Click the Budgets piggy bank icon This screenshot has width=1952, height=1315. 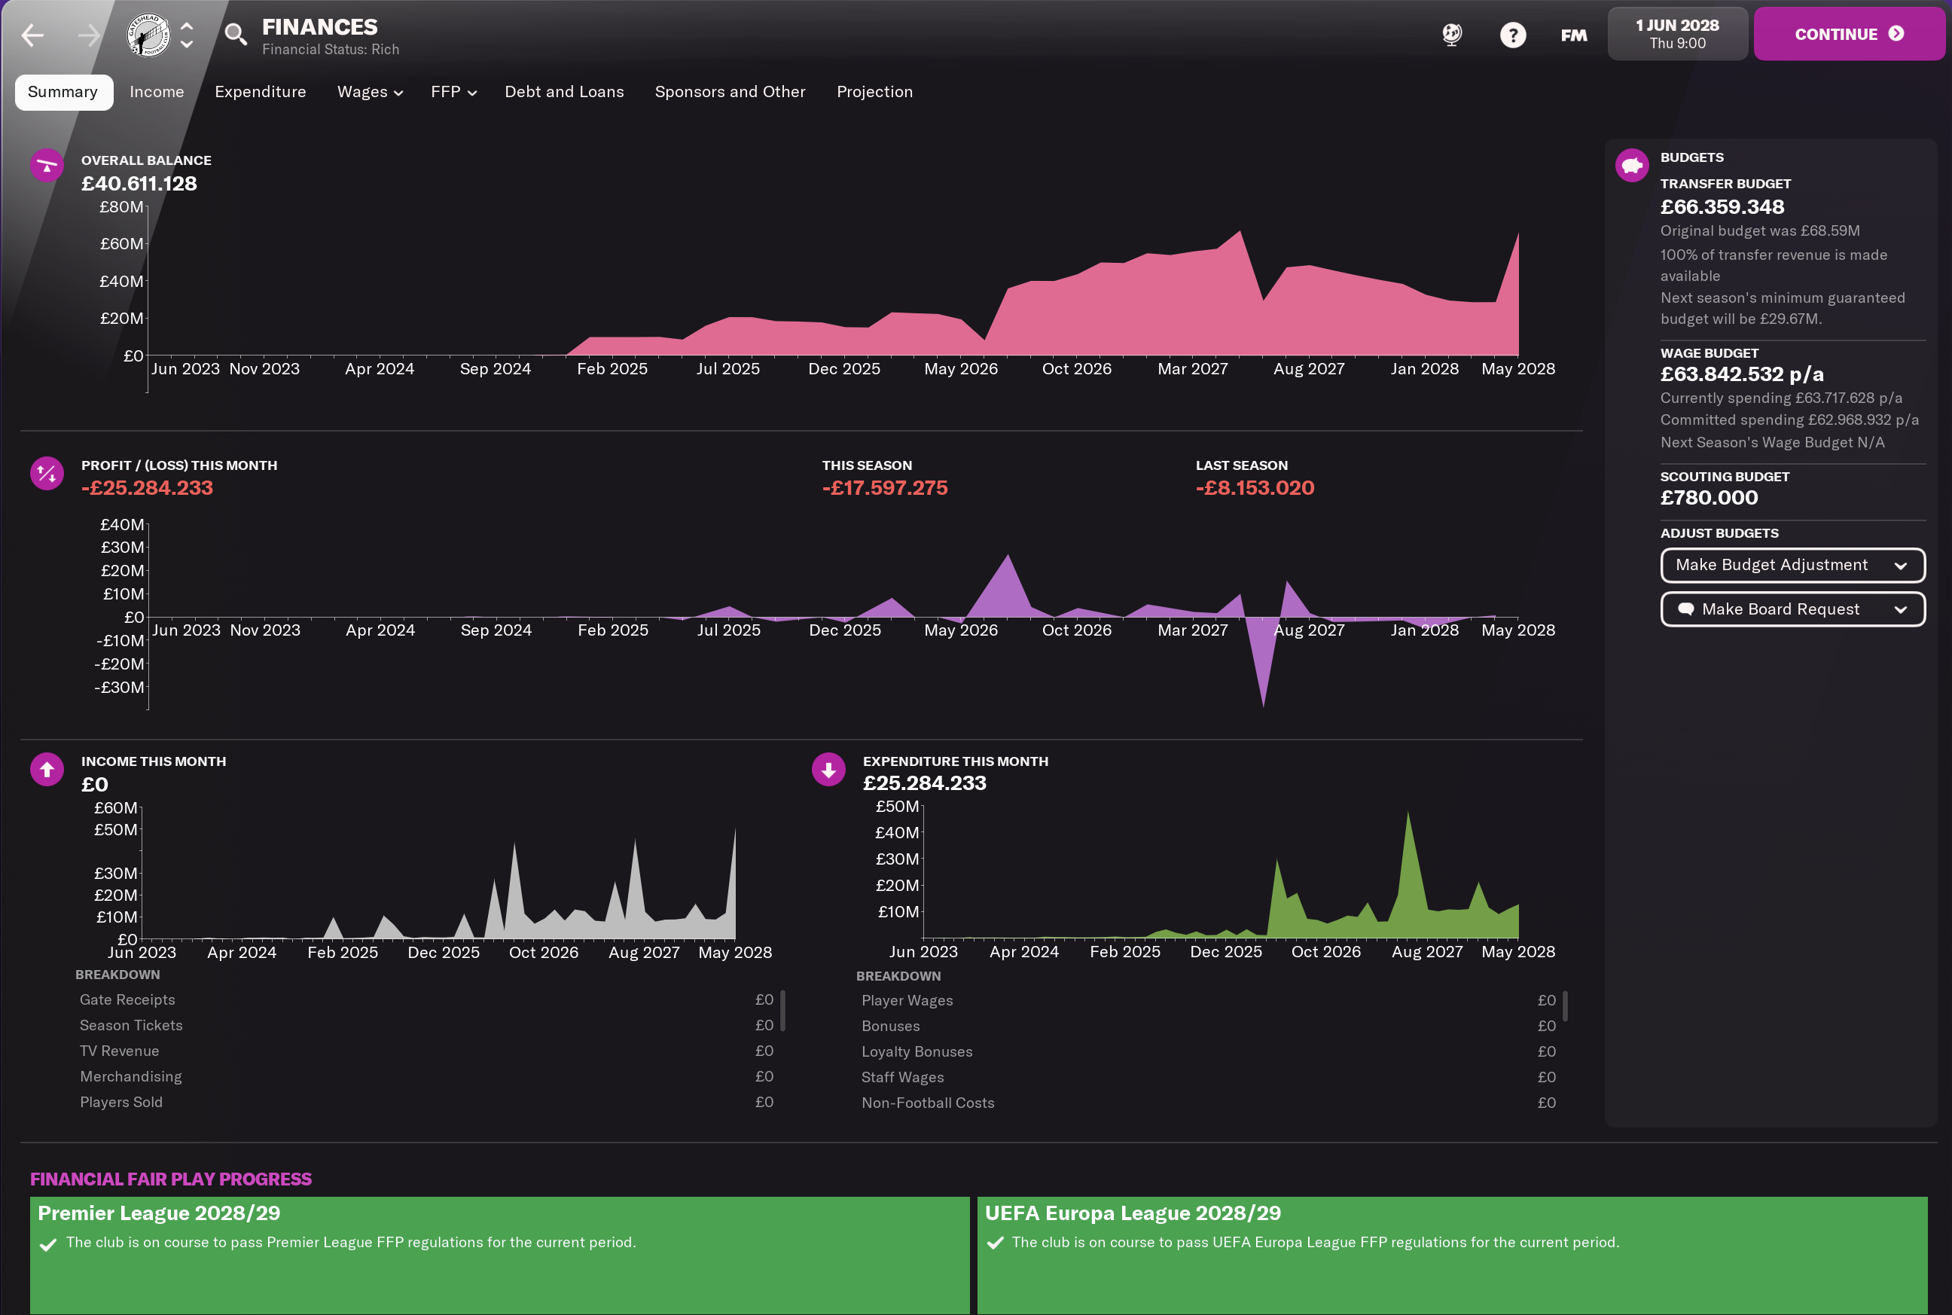(1632, 165)
